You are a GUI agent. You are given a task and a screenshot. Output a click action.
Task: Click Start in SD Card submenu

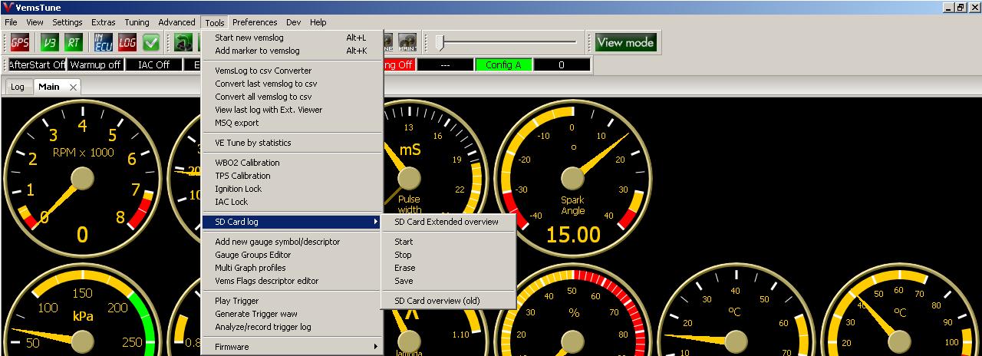click(x=448, y=242)
